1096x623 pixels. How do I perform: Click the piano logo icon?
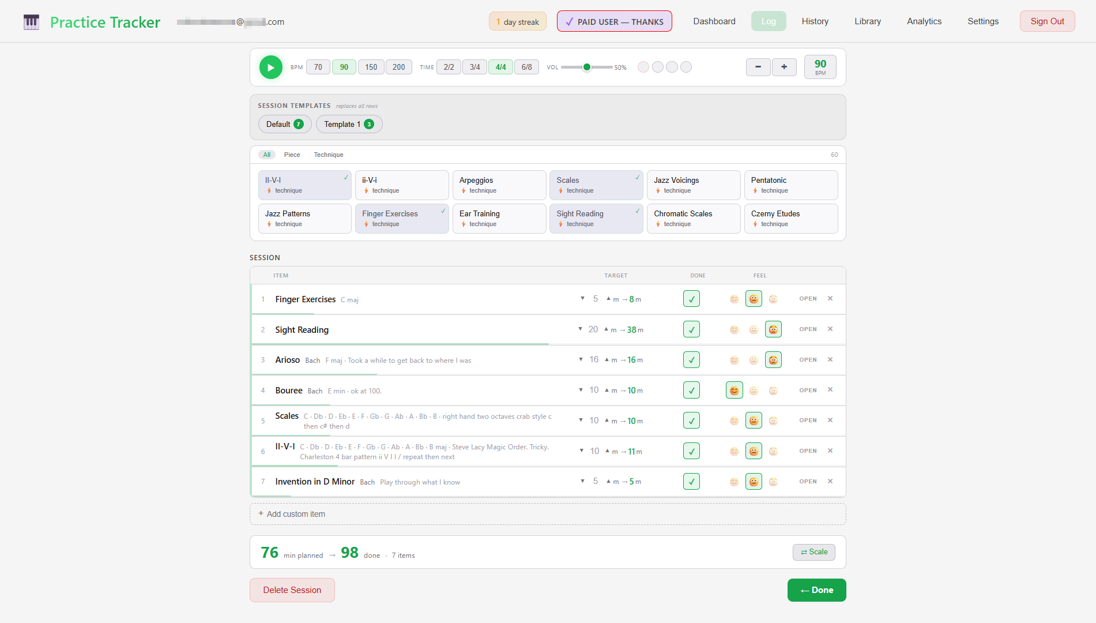coord(31,22)
